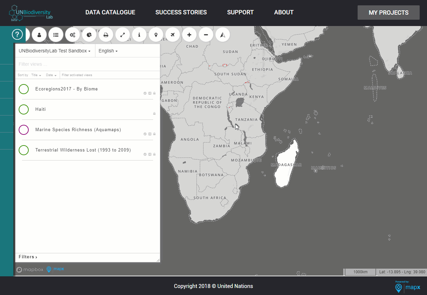Screen dimensions: 427x295
Task: Click the lock icon on the Haiti row
Action: (154, 114)
